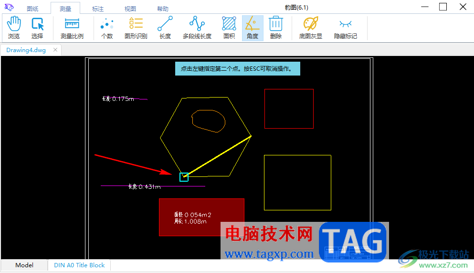Screen dimensions: 474x273
Task: Activate the 面积 area measurement tool
Action: (x=229, y=28)
